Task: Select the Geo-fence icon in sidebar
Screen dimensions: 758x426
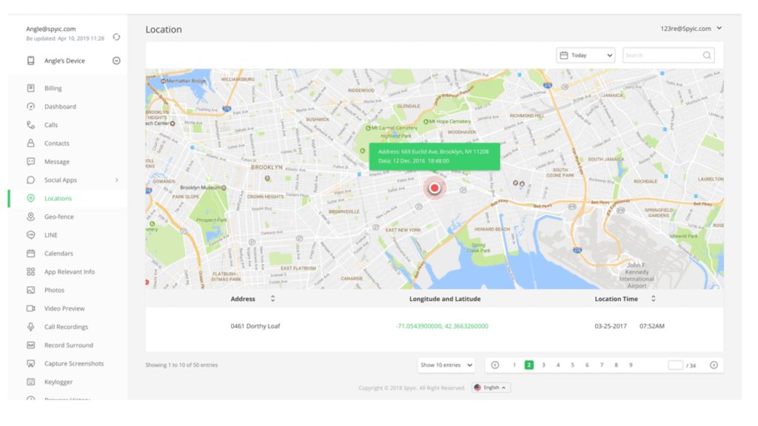Action: tap(31, 217)
